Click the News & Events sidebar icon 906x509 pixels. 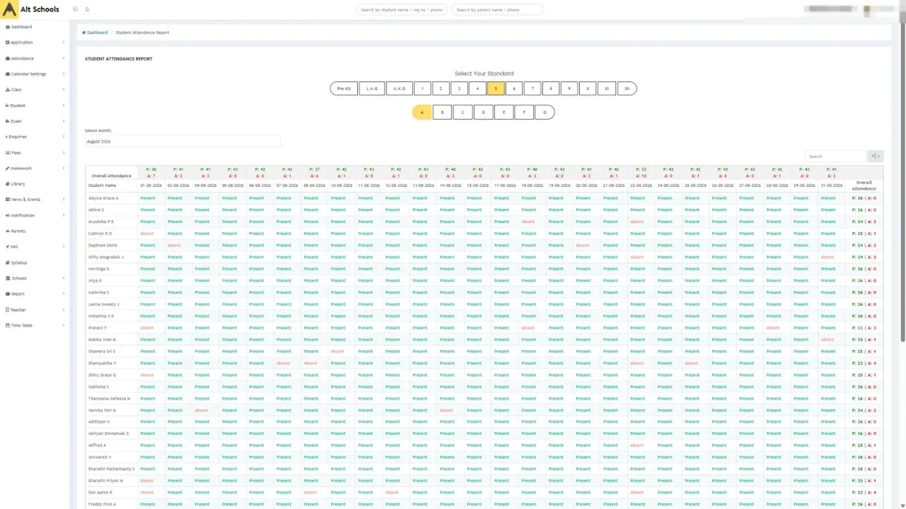[8, 200]
